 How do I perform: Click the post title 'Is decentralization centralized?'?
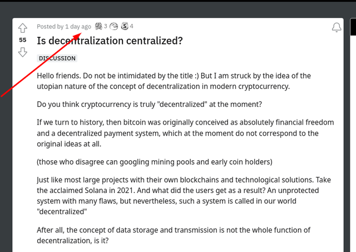[110, 41]
